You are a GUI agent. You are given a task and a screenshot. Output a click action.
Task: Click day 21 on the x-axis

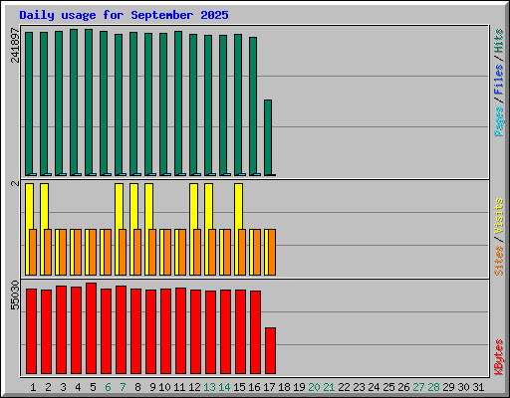(x=329, y=387)
